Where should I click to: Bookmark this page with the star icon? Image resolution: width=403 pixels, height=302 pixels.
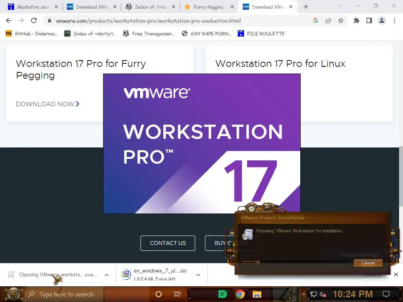pos(341,21)
